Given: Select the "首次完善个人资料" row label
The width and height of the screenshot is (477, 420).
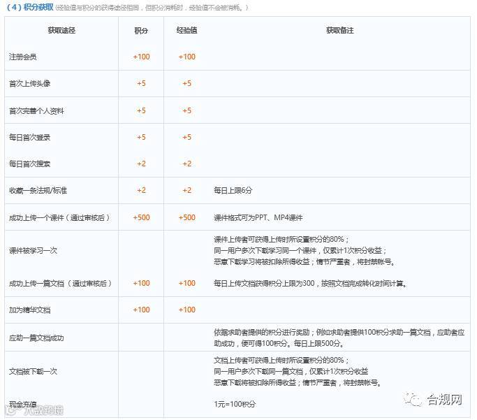Looking at the screenshot, I should (36, 111).
